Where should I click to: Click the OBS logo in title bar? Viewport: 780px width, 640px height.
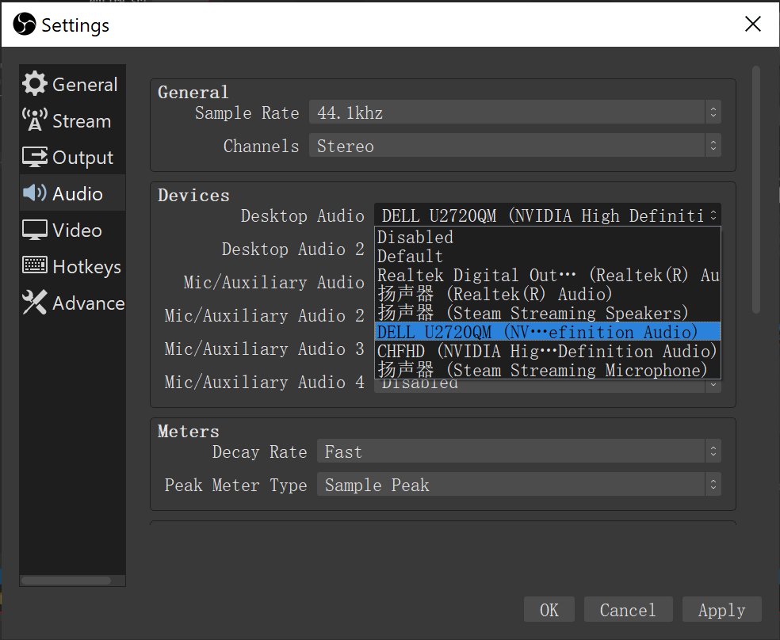coord(24,24)
